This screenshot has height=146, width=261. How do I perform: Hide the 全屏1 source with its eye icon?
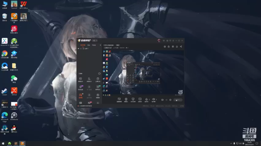(x=78, y=48)
